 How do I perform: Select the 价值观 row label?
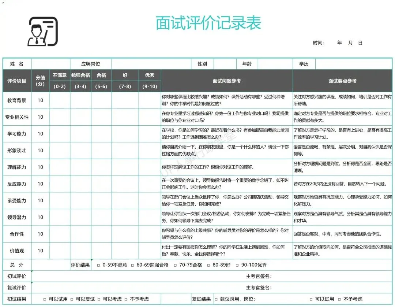pos(17,251)
